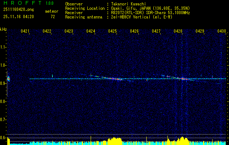Click the 0421 time marker
The height and width of the screenshot is (145, 229).
pos(25,32)
